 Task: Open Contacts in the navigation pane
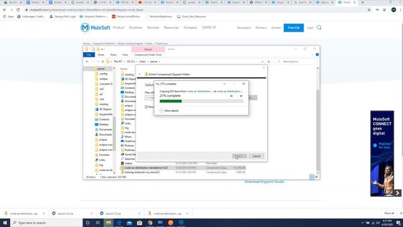104,119
